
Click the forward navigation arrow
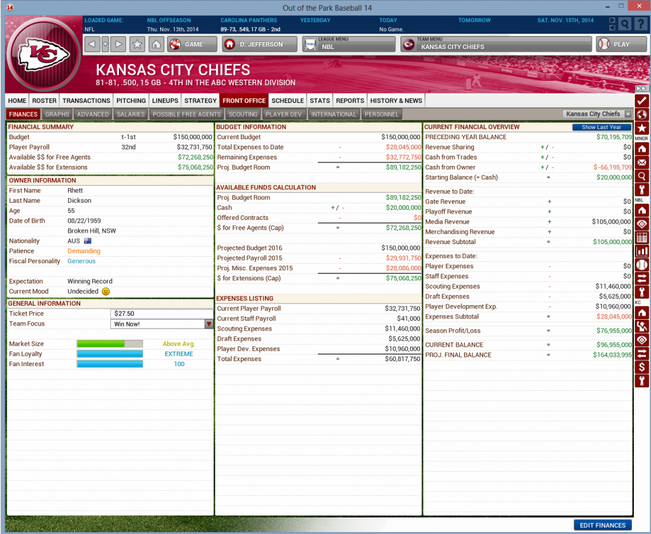[x=119, y=44]
